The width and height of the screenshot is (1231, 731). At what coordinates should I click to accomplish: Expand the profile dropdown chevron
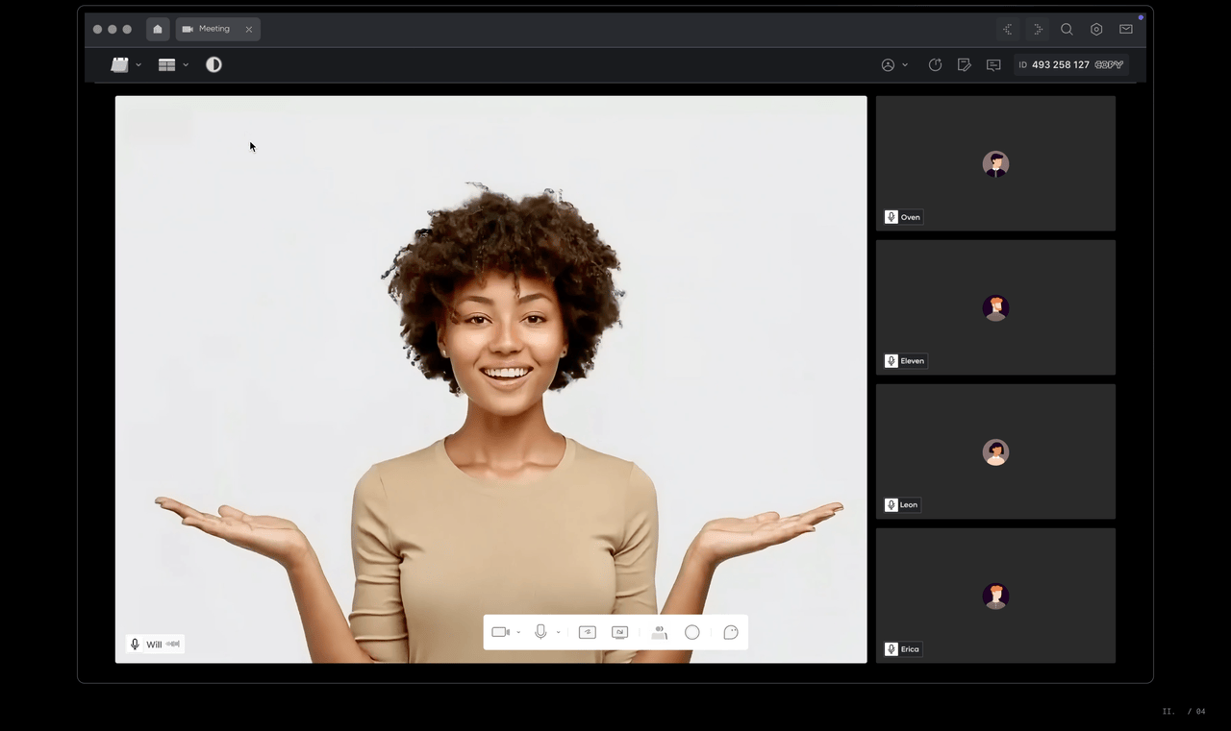(905, 65)
